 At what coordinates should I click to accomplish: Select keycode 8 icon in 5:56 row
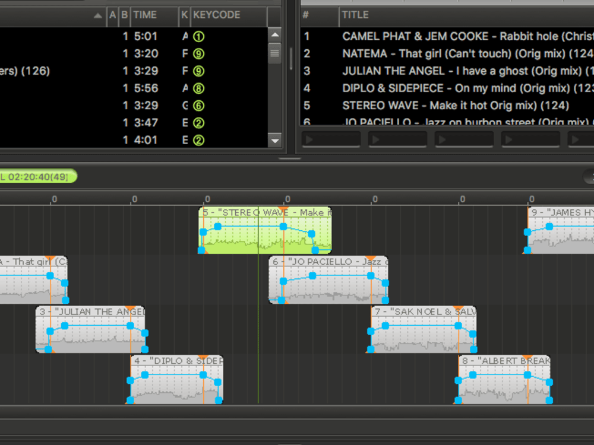click(x=198, y=88)
